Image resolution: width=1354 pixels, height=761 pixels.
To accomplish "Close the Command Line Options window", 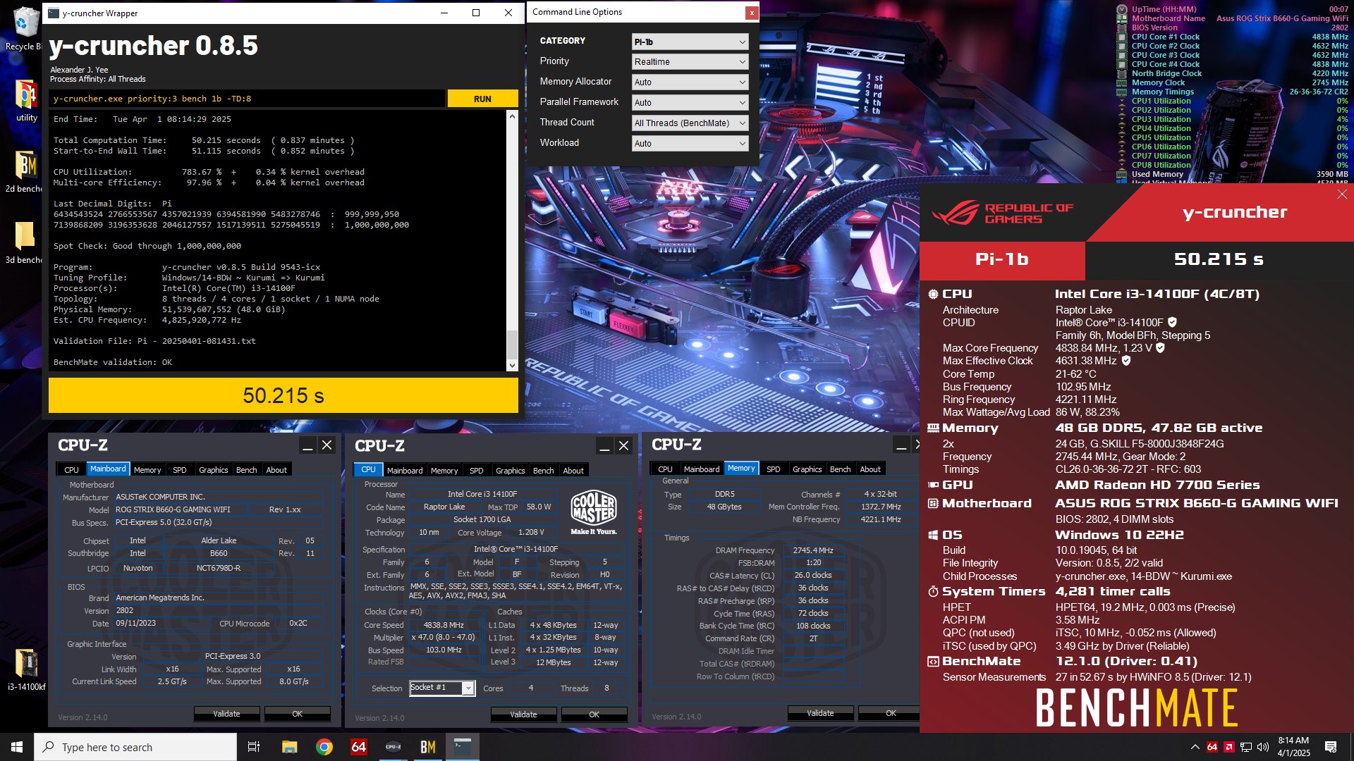I will [752, 12].
